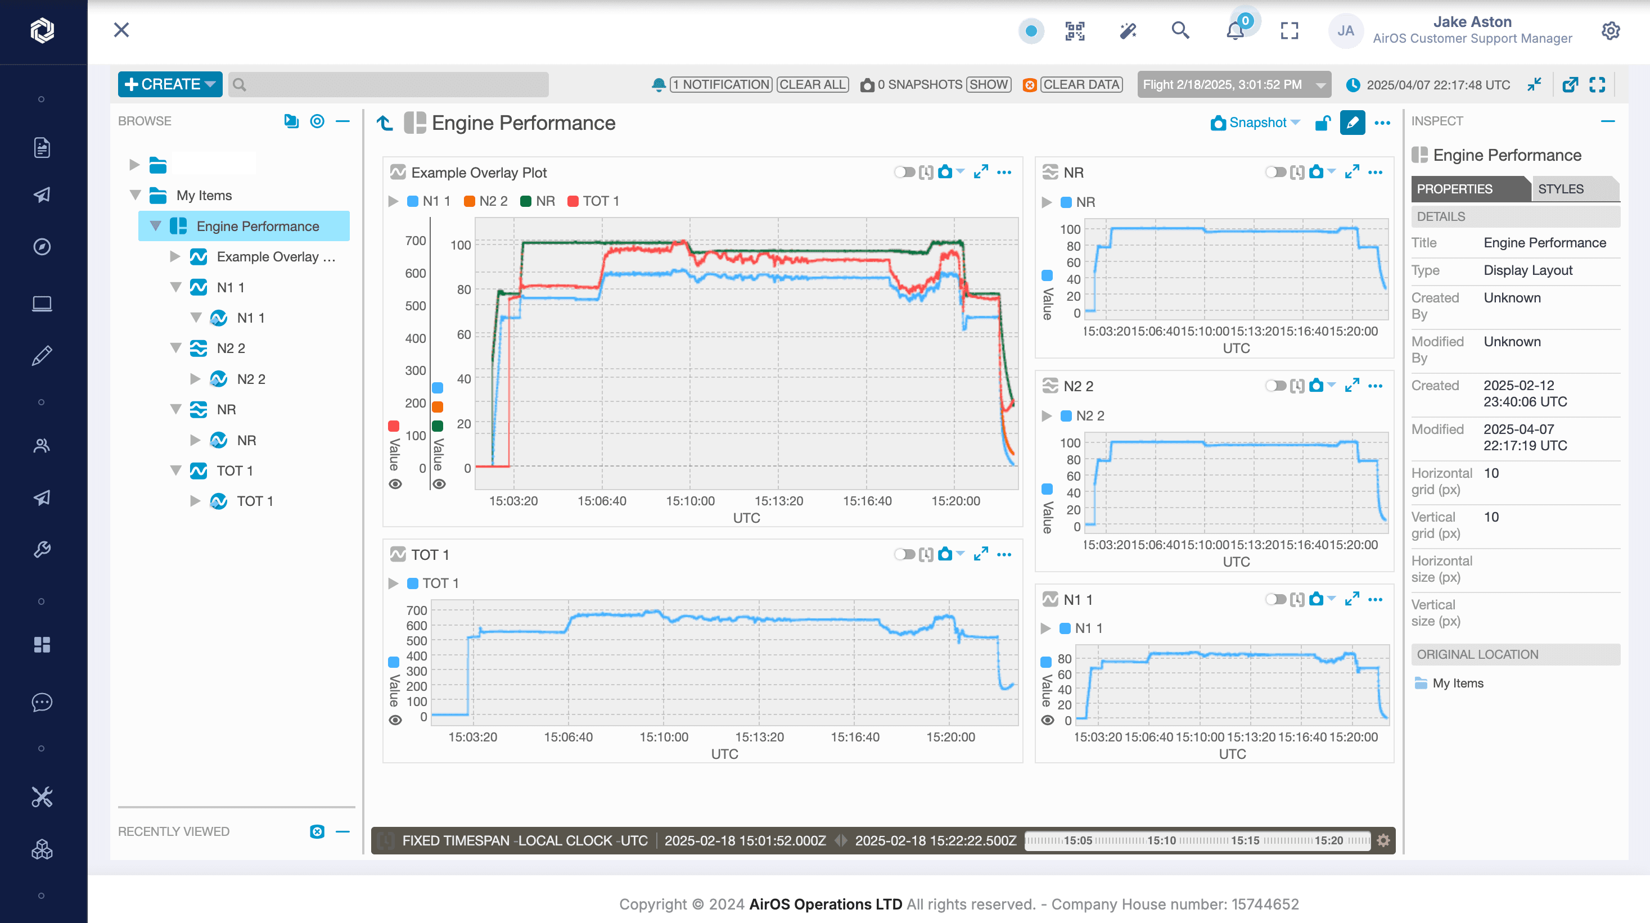This screenshot has height=923, width=1650.
Task: Expand the TOT 1 plot to full view
Action: (x=980, y=555)
